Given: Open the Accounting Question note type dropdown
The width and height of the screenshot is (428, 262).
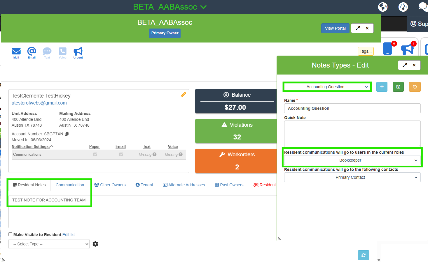Looking at the screenshot, I should pos(327,87).
